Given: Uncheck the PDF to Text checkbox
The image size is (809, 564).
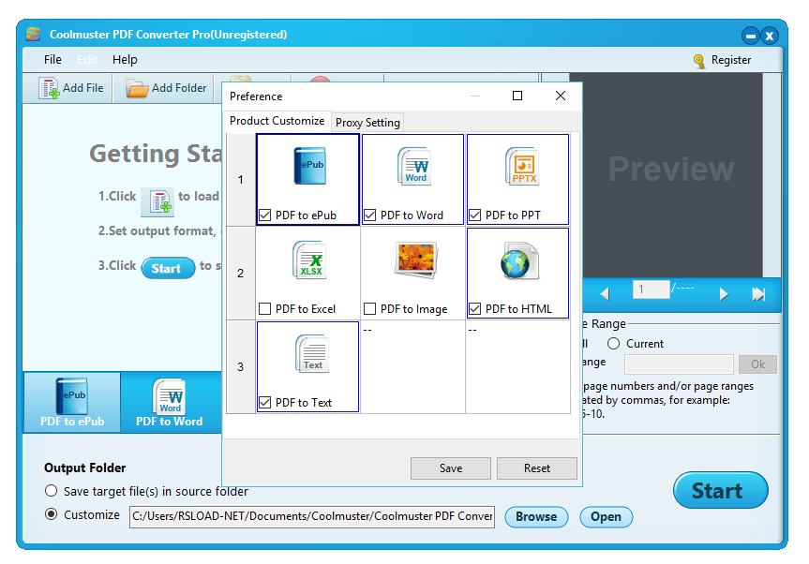Looking at the screenshot, I should pyautogui.click(x=264, y=403).
